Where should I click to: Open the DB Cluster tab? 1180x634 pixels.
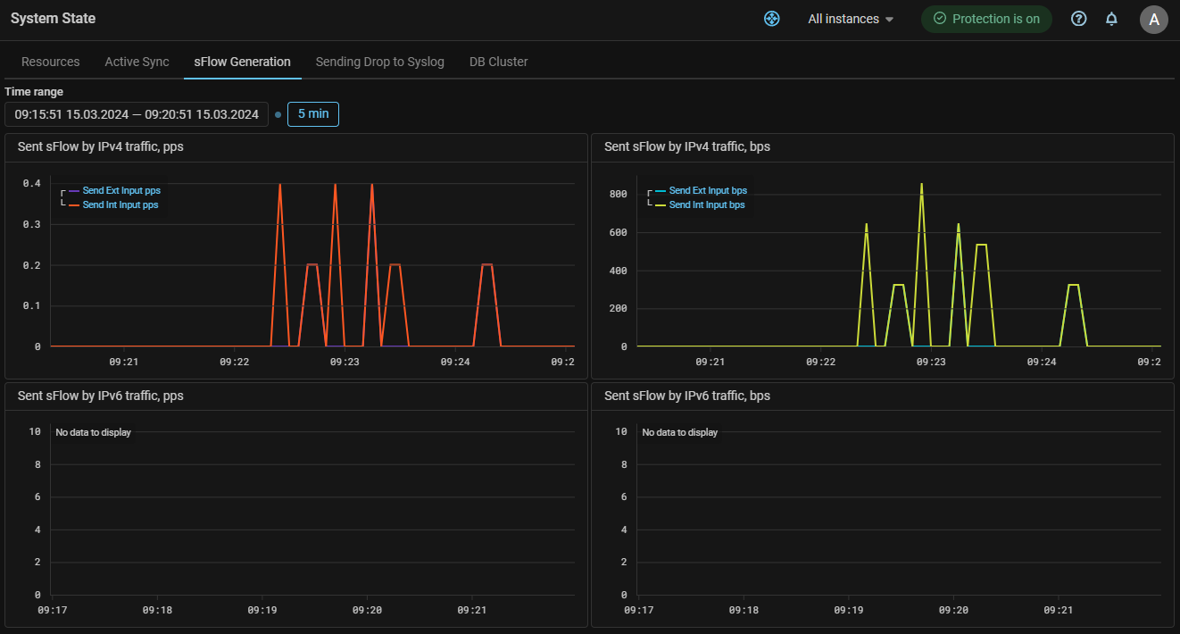point(498,62)
